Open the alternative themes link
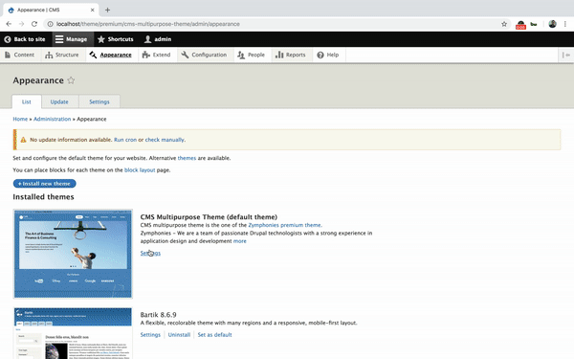574x359 pixels. (x=187, y=158)
